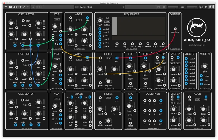Click the Sequencer trig 1 input jack
Screen dimensions: 218x140
click(x=125, y=44)
